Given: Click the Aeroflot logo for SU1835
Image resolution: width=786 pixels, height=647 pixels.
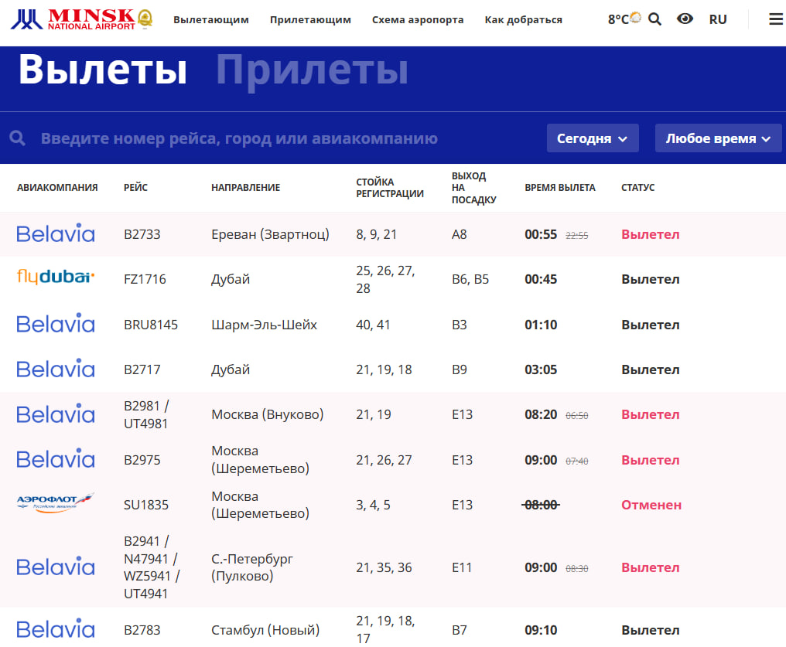Looking at the screenshot, I should pos(56,504).
